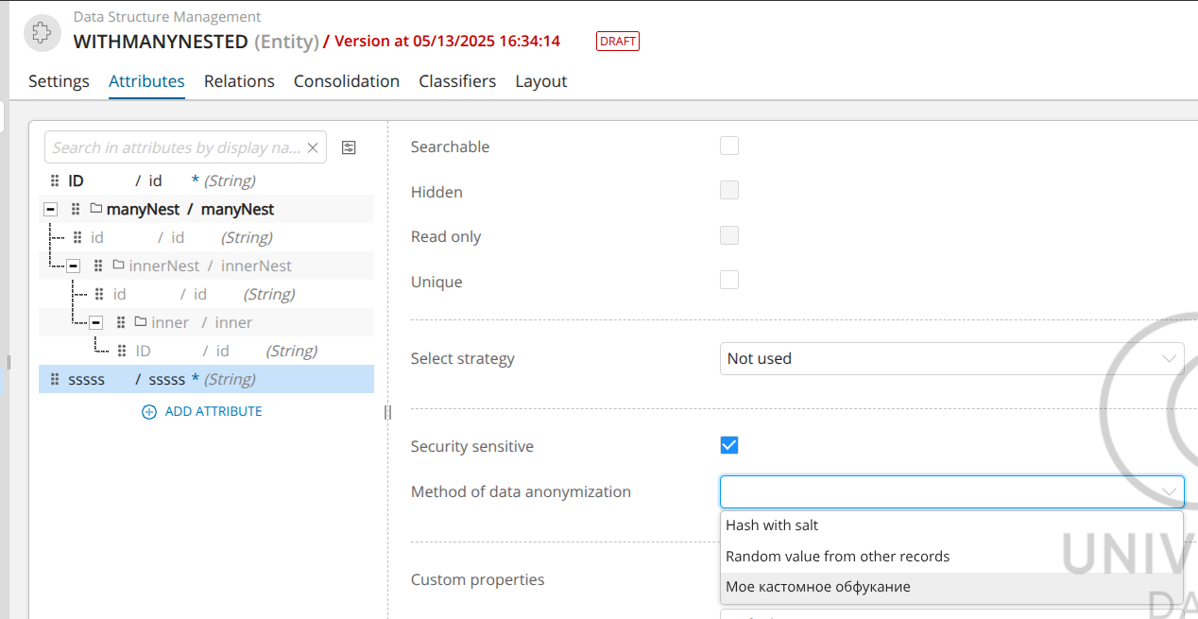The width and height of the screenshot is (1198, 619).
Task: Click the innerNest folder icon
Action: pyautogui.click(x=118, y=266)
